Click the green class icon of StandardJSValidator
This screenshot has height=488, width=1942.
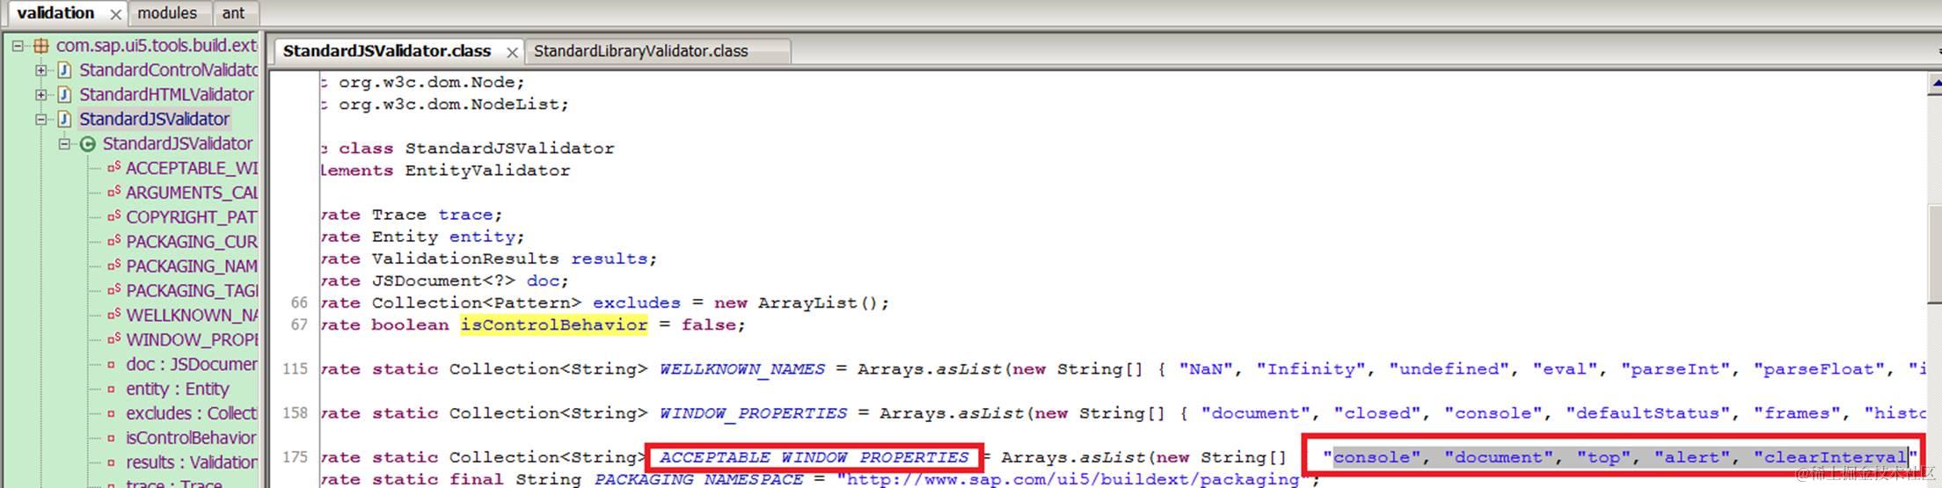coord(88,144)
